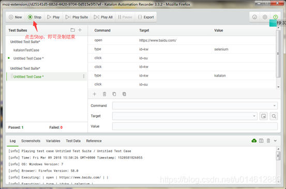The height and width of the screenshot is (189, 286).
Task: Select the second Untitled Test Suite*
Action: tap(25, 69)
